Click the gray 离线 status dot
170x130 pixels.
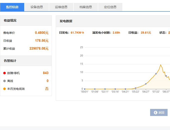(4, 81)
